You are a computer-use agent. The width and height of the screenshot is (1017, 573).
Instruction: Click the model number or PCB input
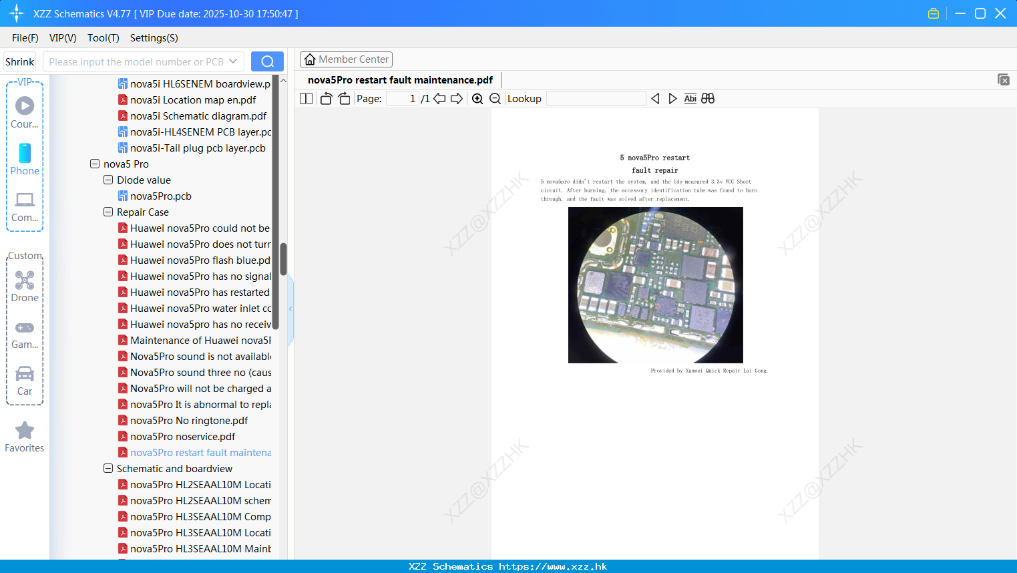[136, 61]
